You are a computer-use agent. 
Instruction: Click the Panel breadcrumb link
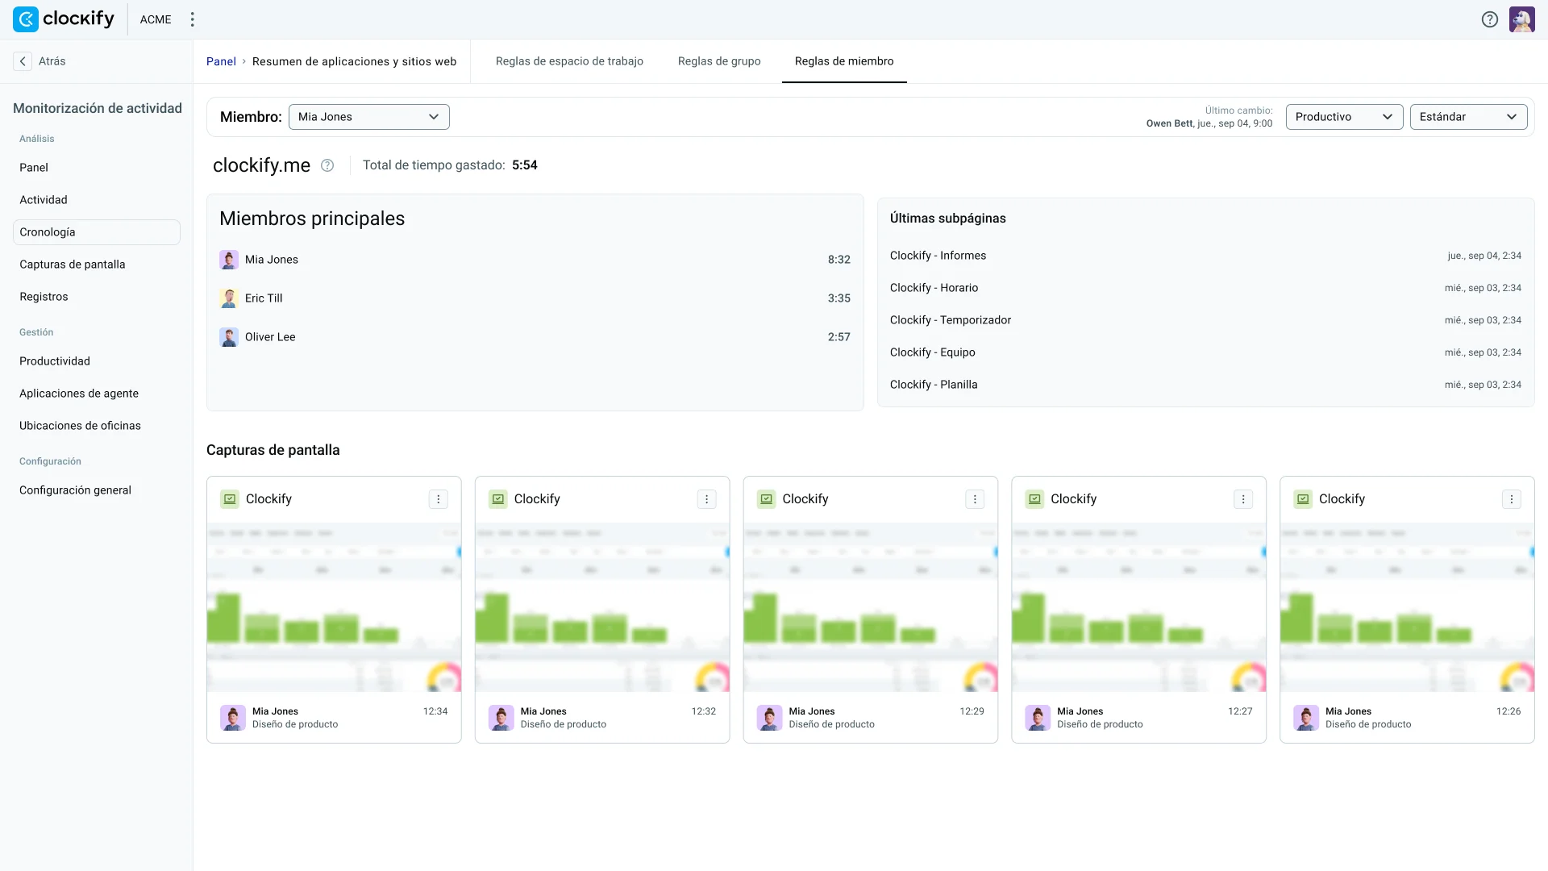pyautogui.click(x=221, y=61)
